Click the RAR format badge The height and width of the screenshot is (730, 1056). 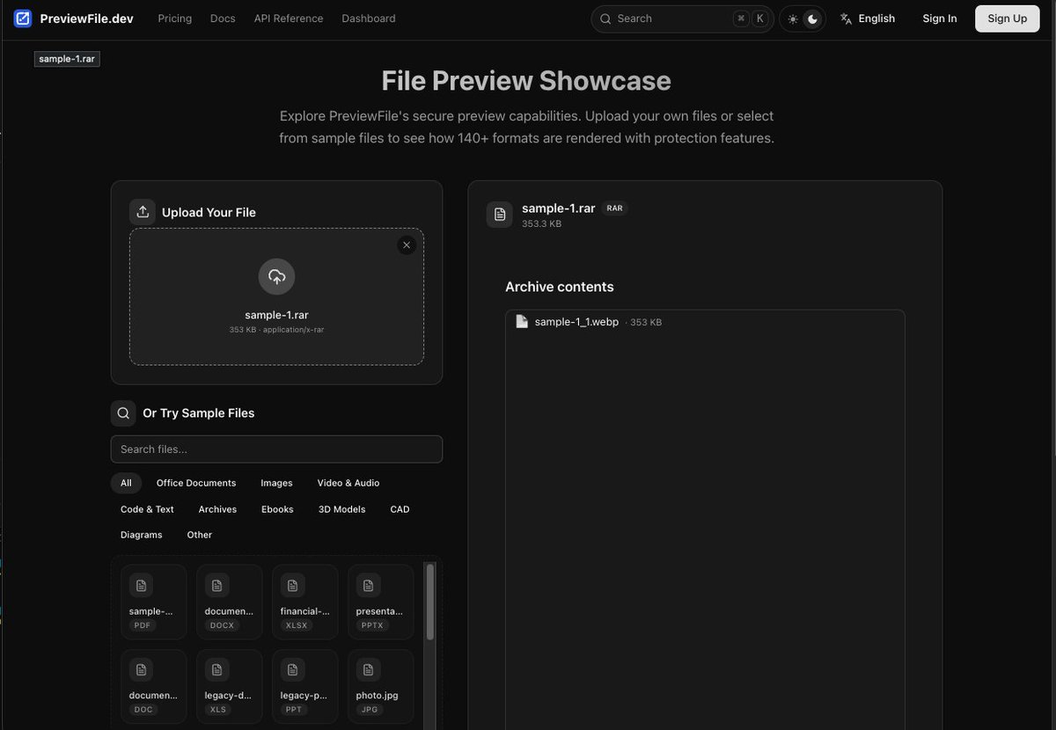(615, 208)
